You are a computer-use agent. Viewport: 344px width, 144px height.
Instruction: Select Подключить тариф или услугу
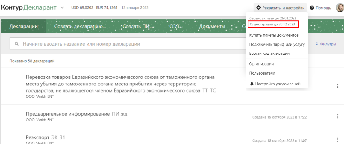(277, 44)
